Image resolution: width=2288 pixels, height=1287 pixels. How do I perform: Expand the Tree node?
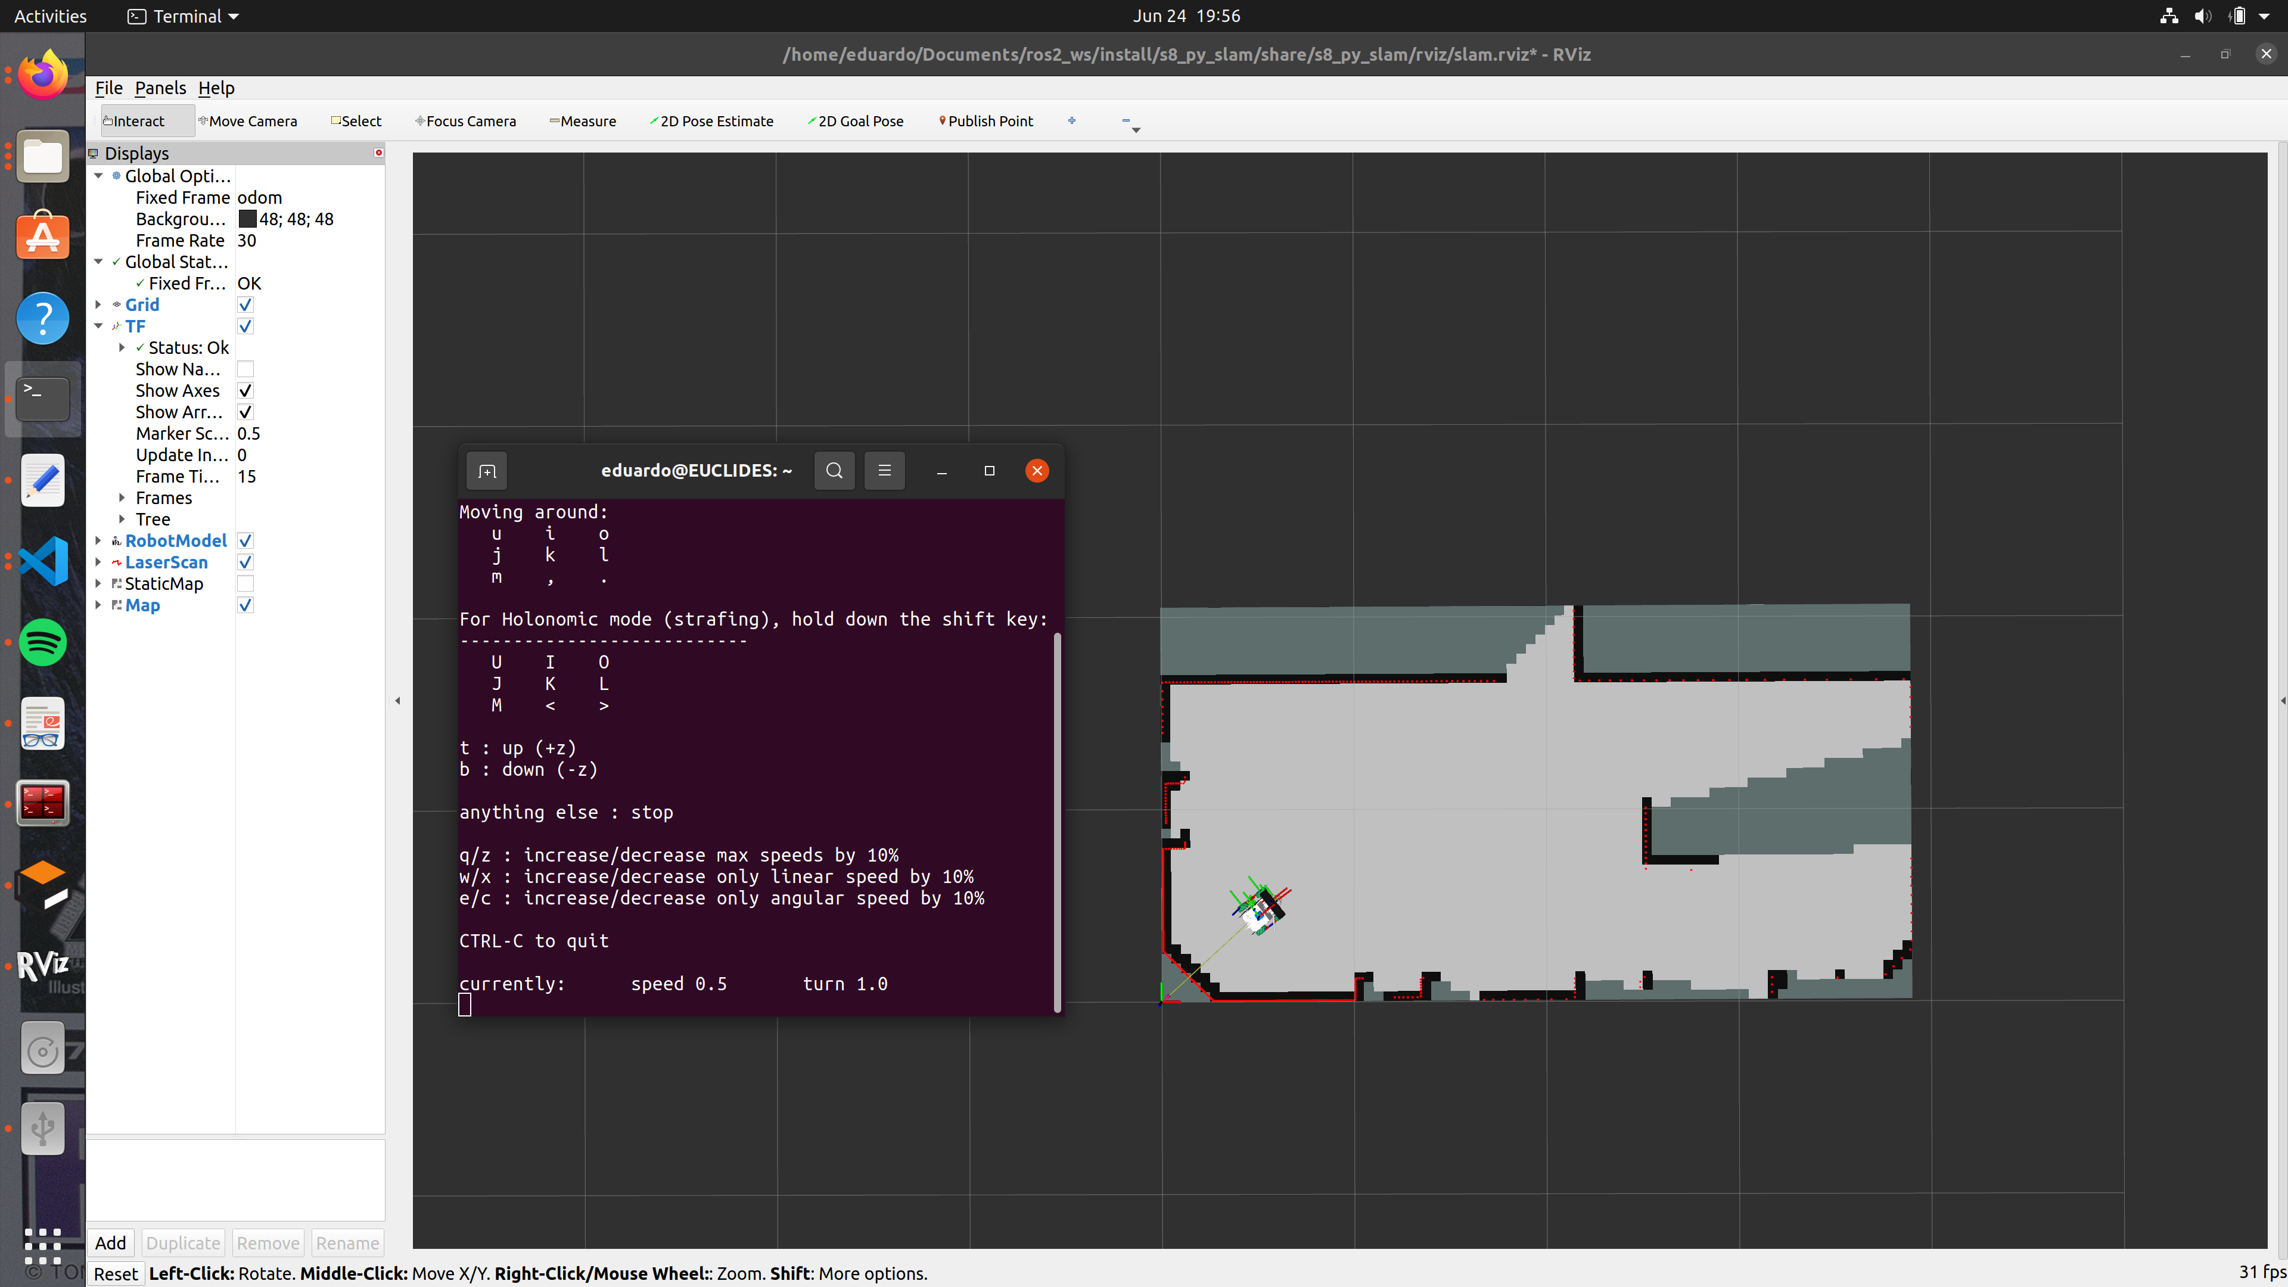pyautogui.click(x=122, y=520)
